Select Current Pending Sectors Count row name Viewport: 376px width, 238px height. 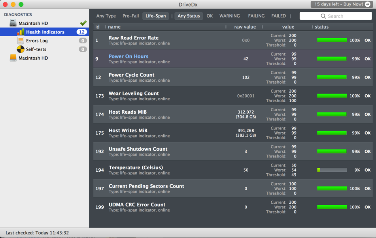pyautogui.click(x=146, y=186)
